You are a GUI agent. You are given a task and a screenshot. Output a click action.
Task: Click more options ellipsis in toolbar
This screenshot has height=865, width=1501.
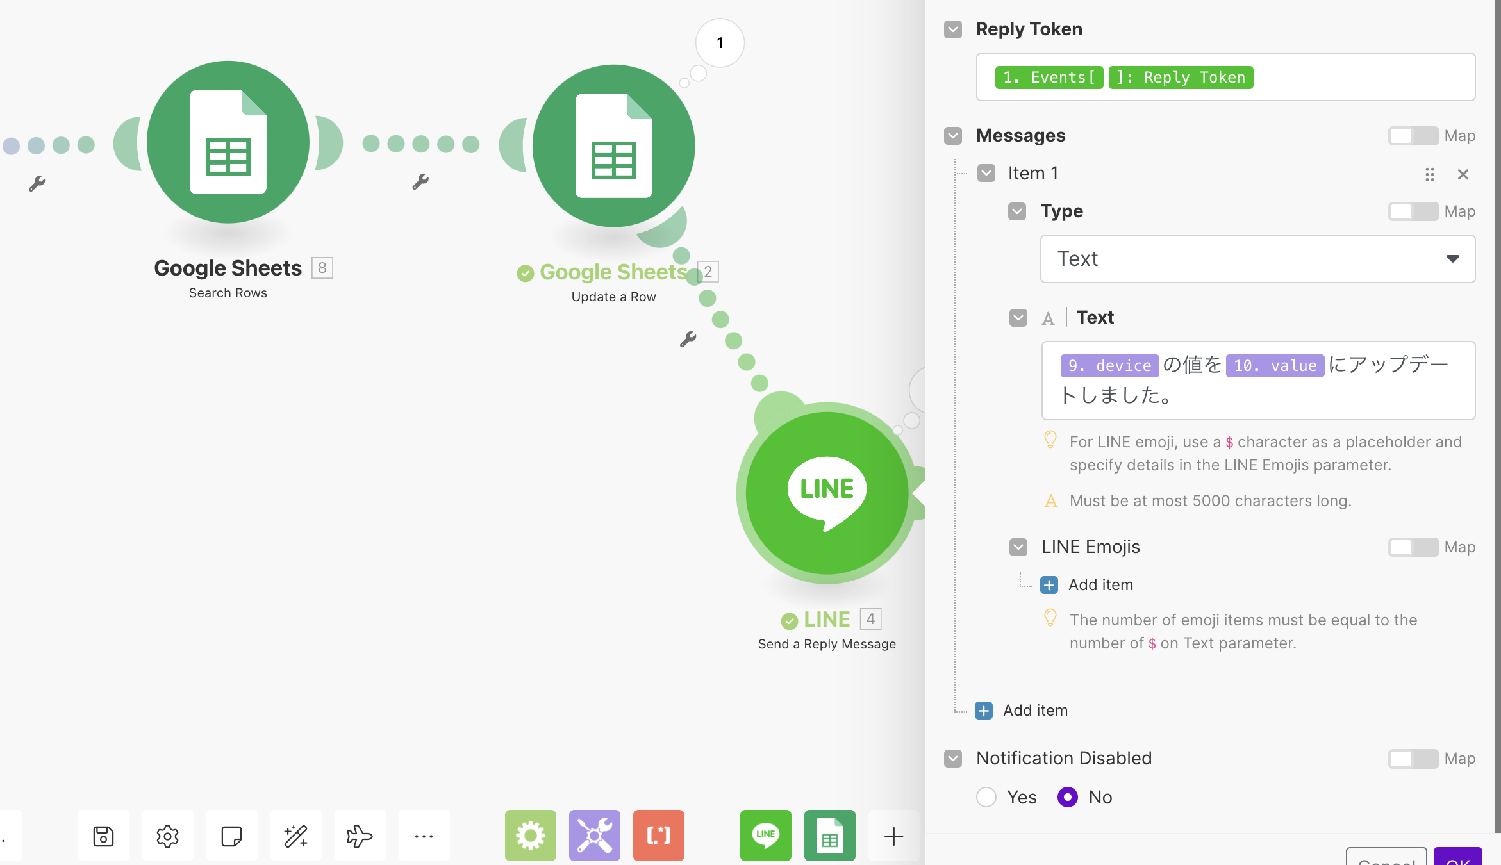424,836
